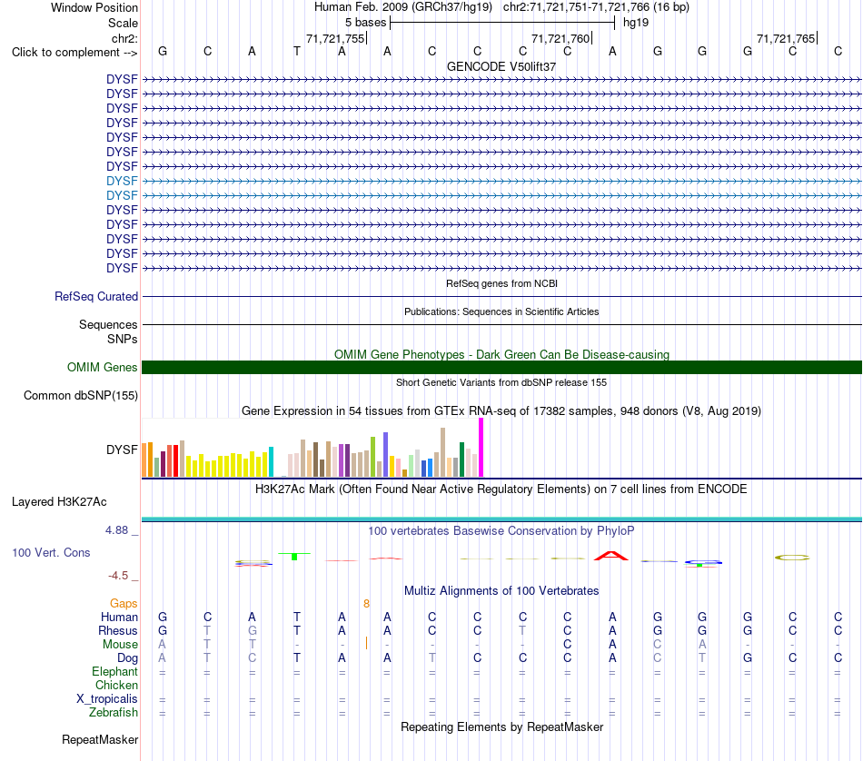863x761 pixels.
Task: Click the 'T' base in complement row
Action: 297,51
